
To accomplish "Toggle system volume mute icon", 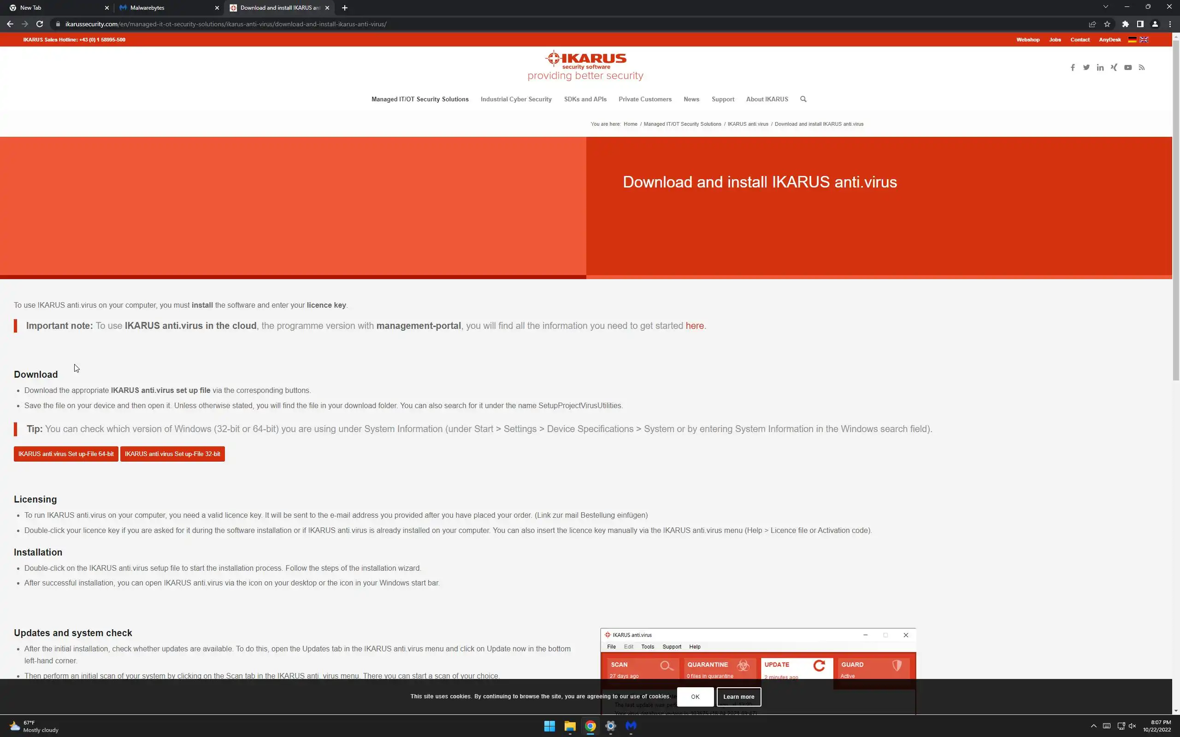I will (1132, 726).
